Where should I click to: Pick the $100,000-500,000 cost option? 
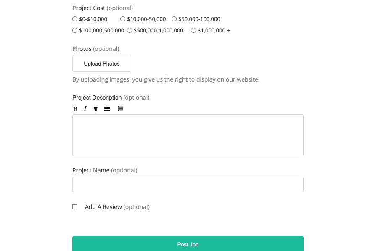pos(75,30)
